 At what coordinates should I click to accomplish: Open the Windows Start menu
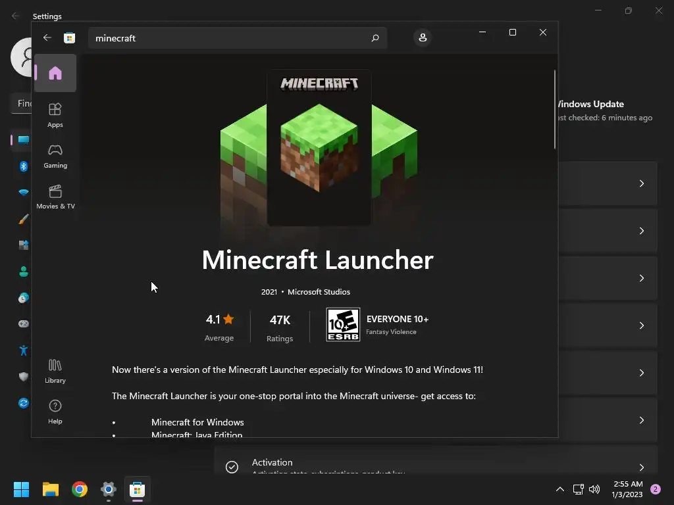point(21,489)
